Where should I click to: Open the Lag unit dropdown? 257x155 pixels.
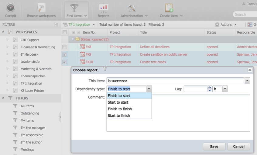225,89
